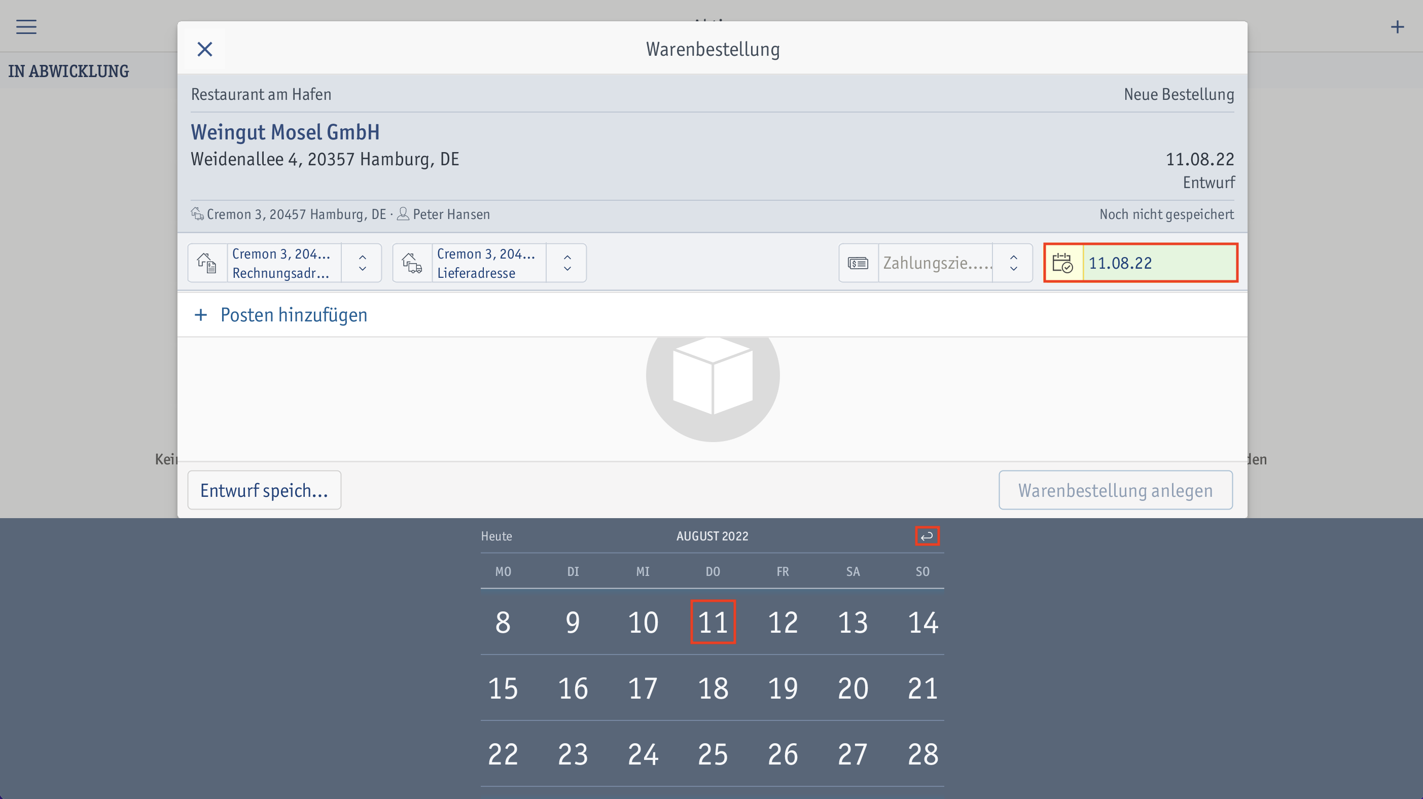The height and width of the screenshot is (799, 1423).
Task: Click the Zahlungsziel placeholder field
Action: [x=936, y=263]
